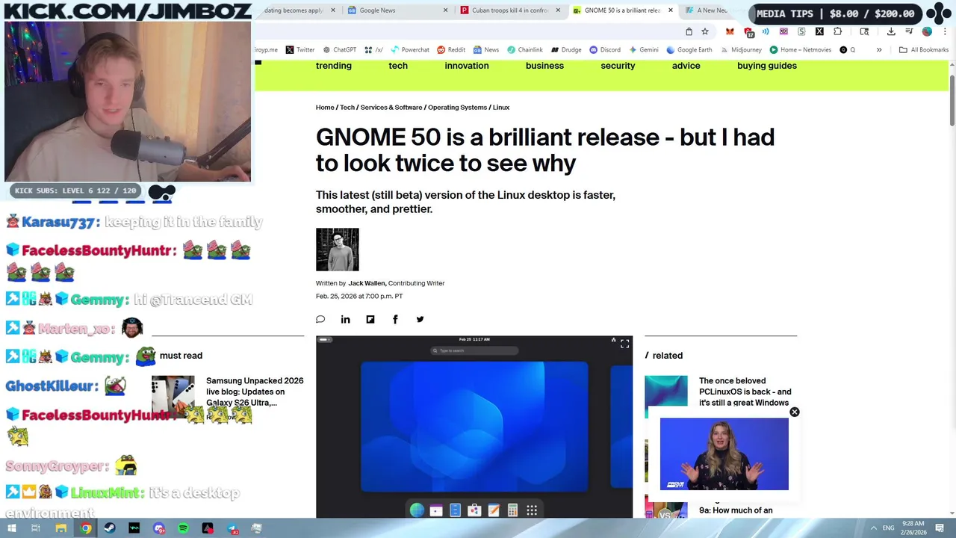The height and width of the screenshot is (538, 956).
Task: Open the business section in site nav
Action: coord(544,66)
